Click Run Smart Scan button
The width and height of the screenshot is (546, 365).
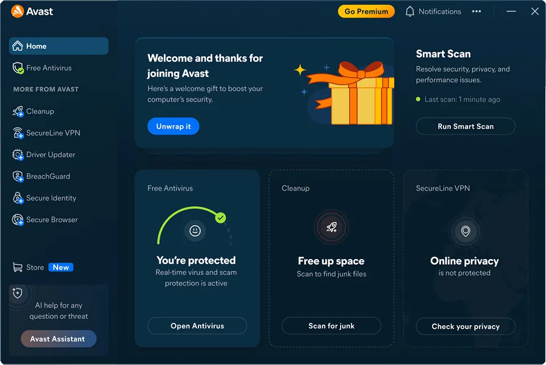466,126
